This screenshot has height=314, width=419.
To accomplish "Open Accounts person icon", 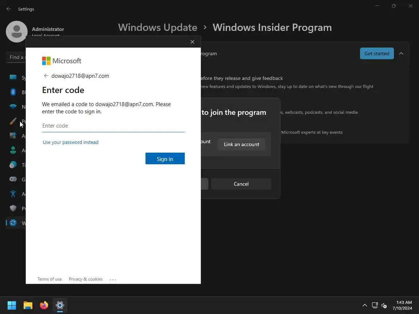I will tap(13, 150).
